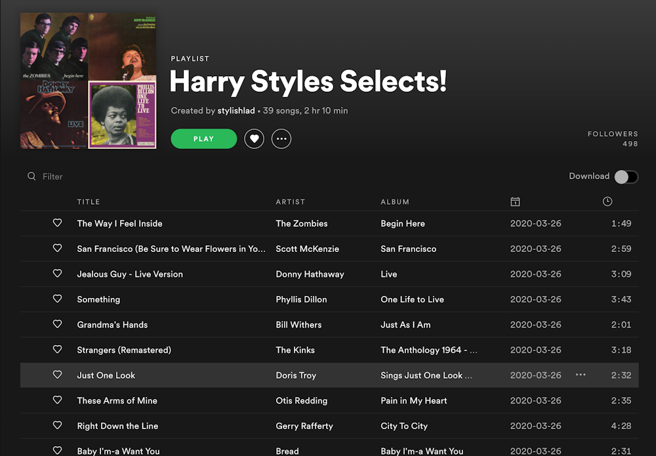Sort tracks by duration clock icon
This screenshot has height=456, width=656.
pos(607,201)
